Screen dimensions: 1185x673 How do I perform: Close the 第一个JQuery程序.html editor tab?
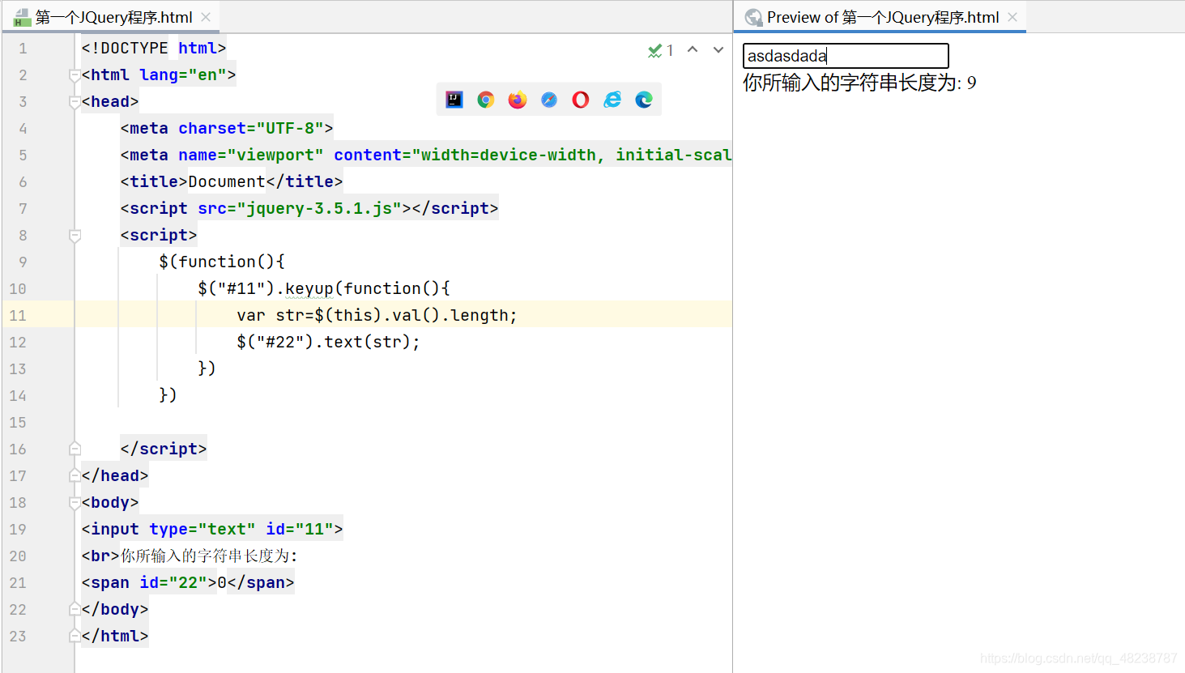click(206, 17)
